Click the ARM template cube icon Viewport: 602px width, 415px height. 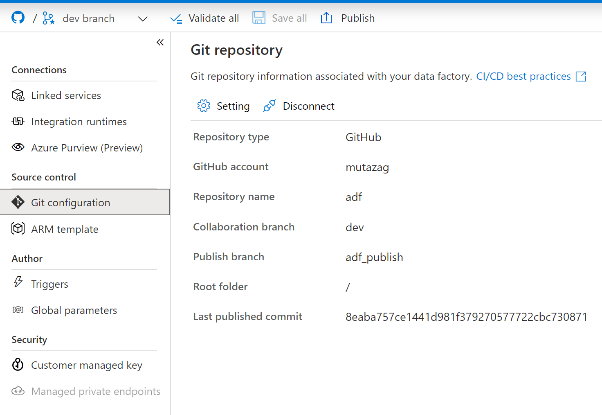point(18,228)
